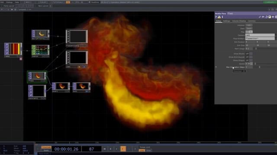The width and height of the screenshot is (277, 155).
Task: Switch timeline display to TimeCode
Action: [x=46, y=147]
